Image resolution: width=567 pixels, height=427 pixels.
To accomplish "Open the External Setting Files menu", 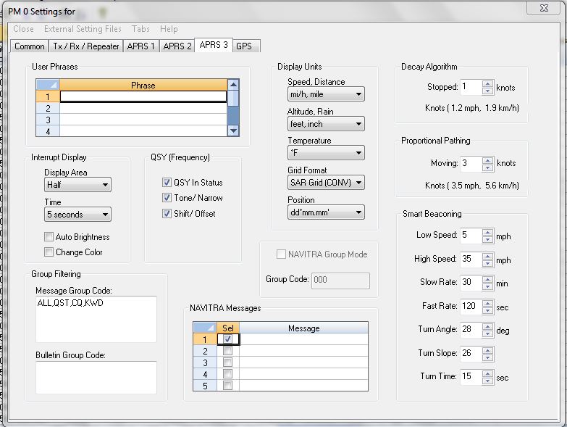I will tap(83, 29).
